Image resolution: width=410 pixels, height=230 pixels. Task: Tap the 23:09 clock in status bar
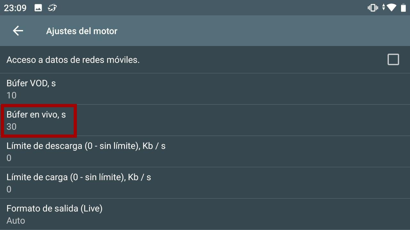15,8
